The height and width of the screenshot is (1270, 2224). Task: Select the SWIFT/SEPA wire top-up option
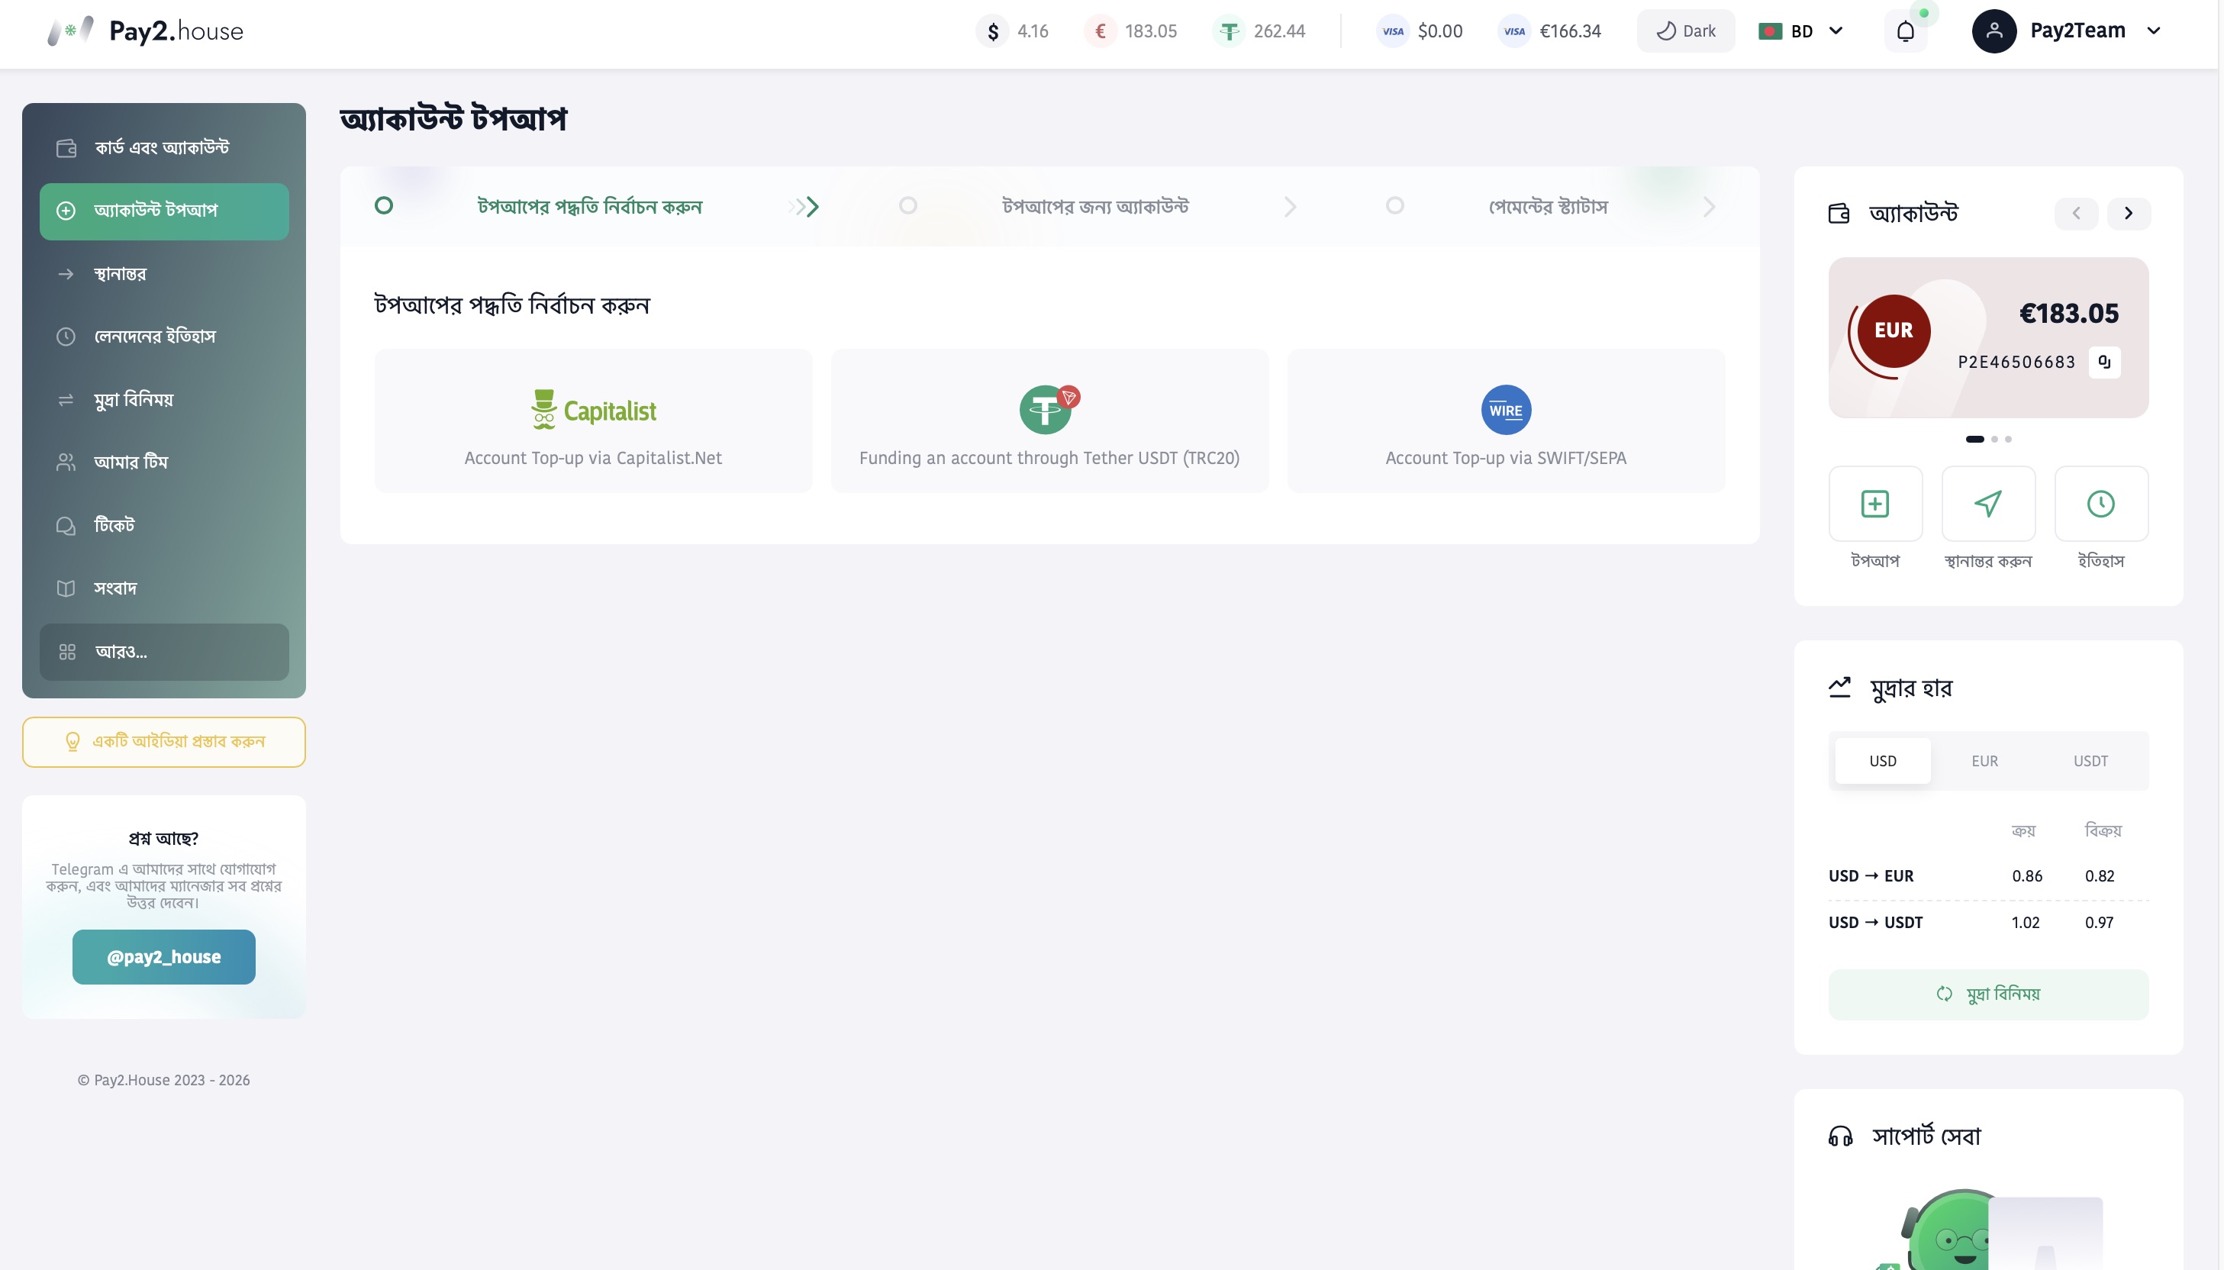pos(1505,421)
